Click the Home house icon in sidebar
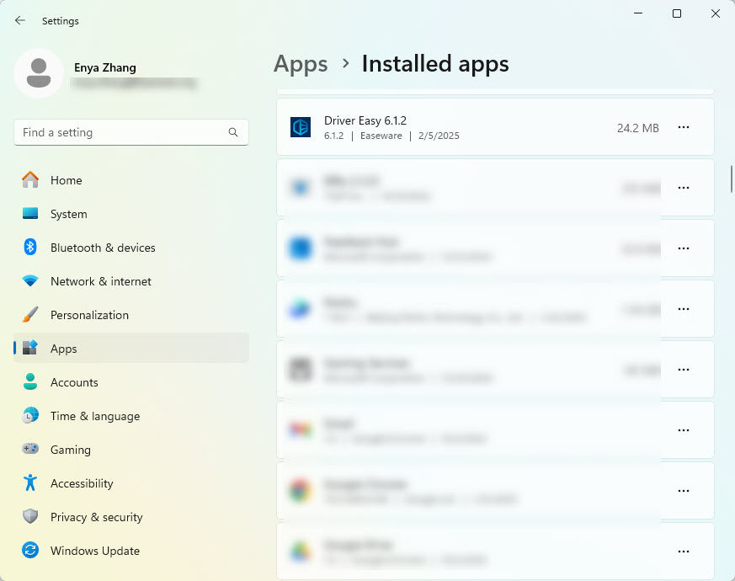This screenshot has height=581, width=735. (x=30, y=180)
